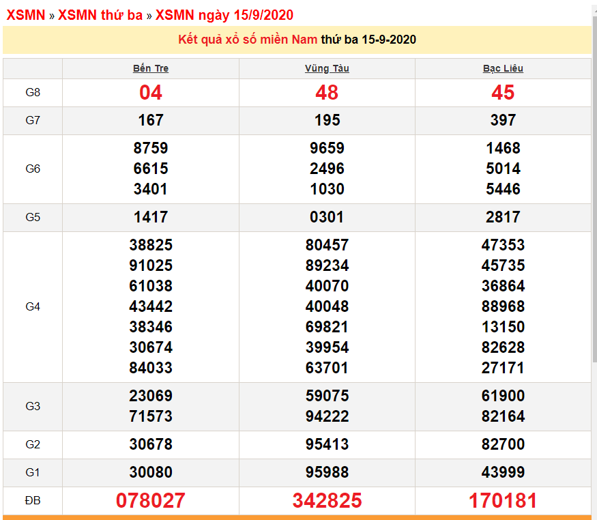
Task: Click the G6 row label
Action: [32, 169]
